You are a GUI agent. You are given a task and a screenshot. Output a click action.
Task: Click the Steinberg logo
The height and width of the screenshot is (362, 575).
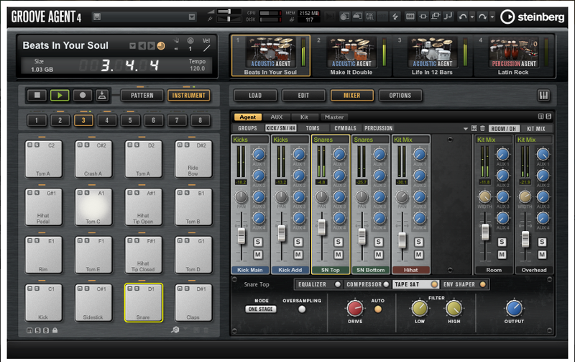532,17
